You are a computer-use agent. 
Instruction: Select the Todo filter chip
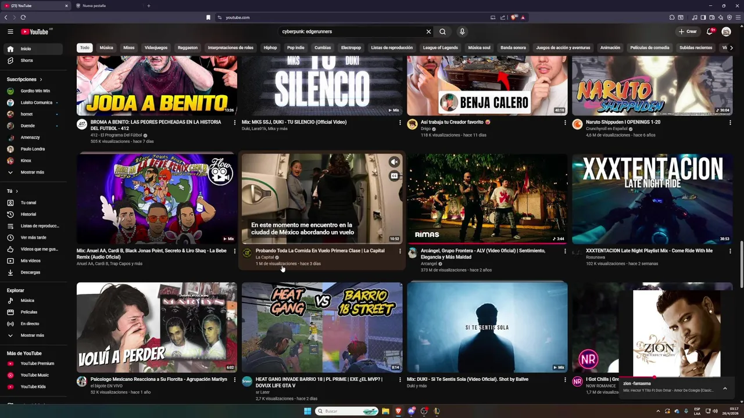(x=85, y=48)
